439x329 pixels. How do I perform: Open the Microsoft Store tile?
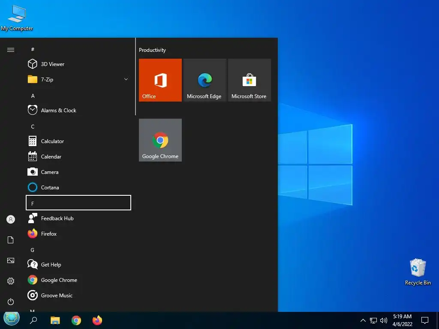point(250,80)
